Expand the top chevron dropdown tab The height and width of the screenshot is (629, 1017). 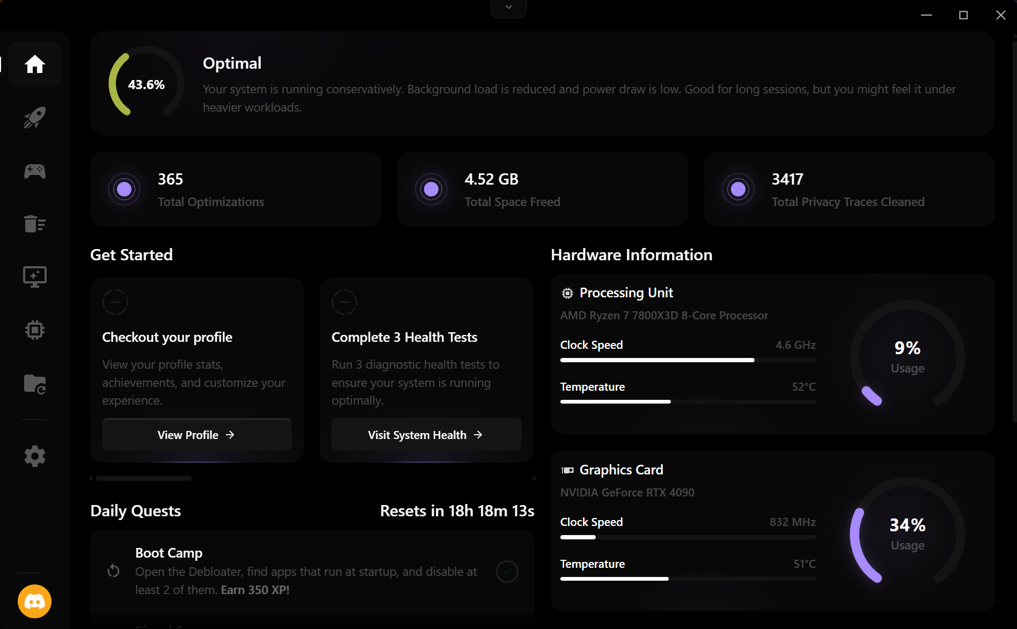pos(509,8)
